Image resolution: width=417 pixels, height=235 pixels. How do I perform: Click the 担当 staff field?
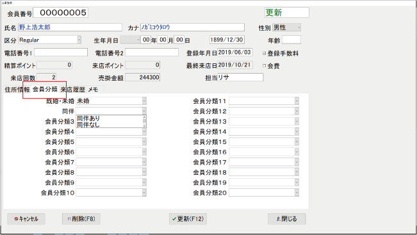tap(240, 77)
